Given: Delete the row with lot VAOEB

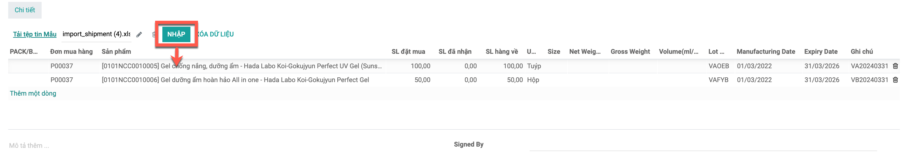Looking at the screenshot, I should 895,66.
